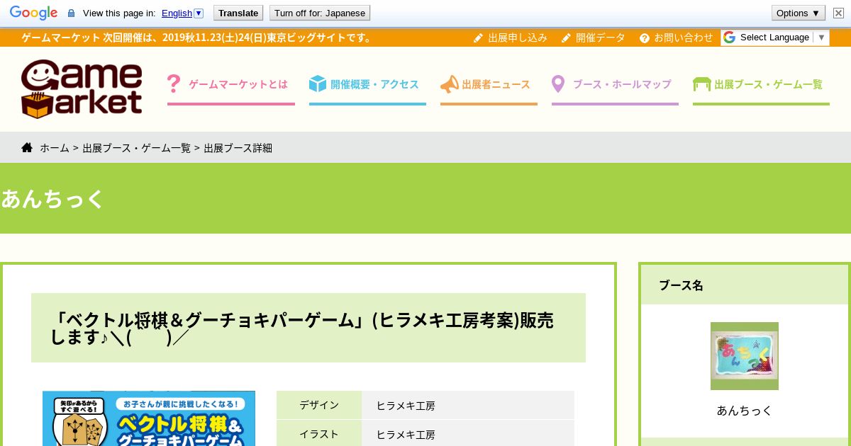This screenshot has width=851, height=446.
Task: Click the pencil icon for 開催データ
Action: pos(566,38)
